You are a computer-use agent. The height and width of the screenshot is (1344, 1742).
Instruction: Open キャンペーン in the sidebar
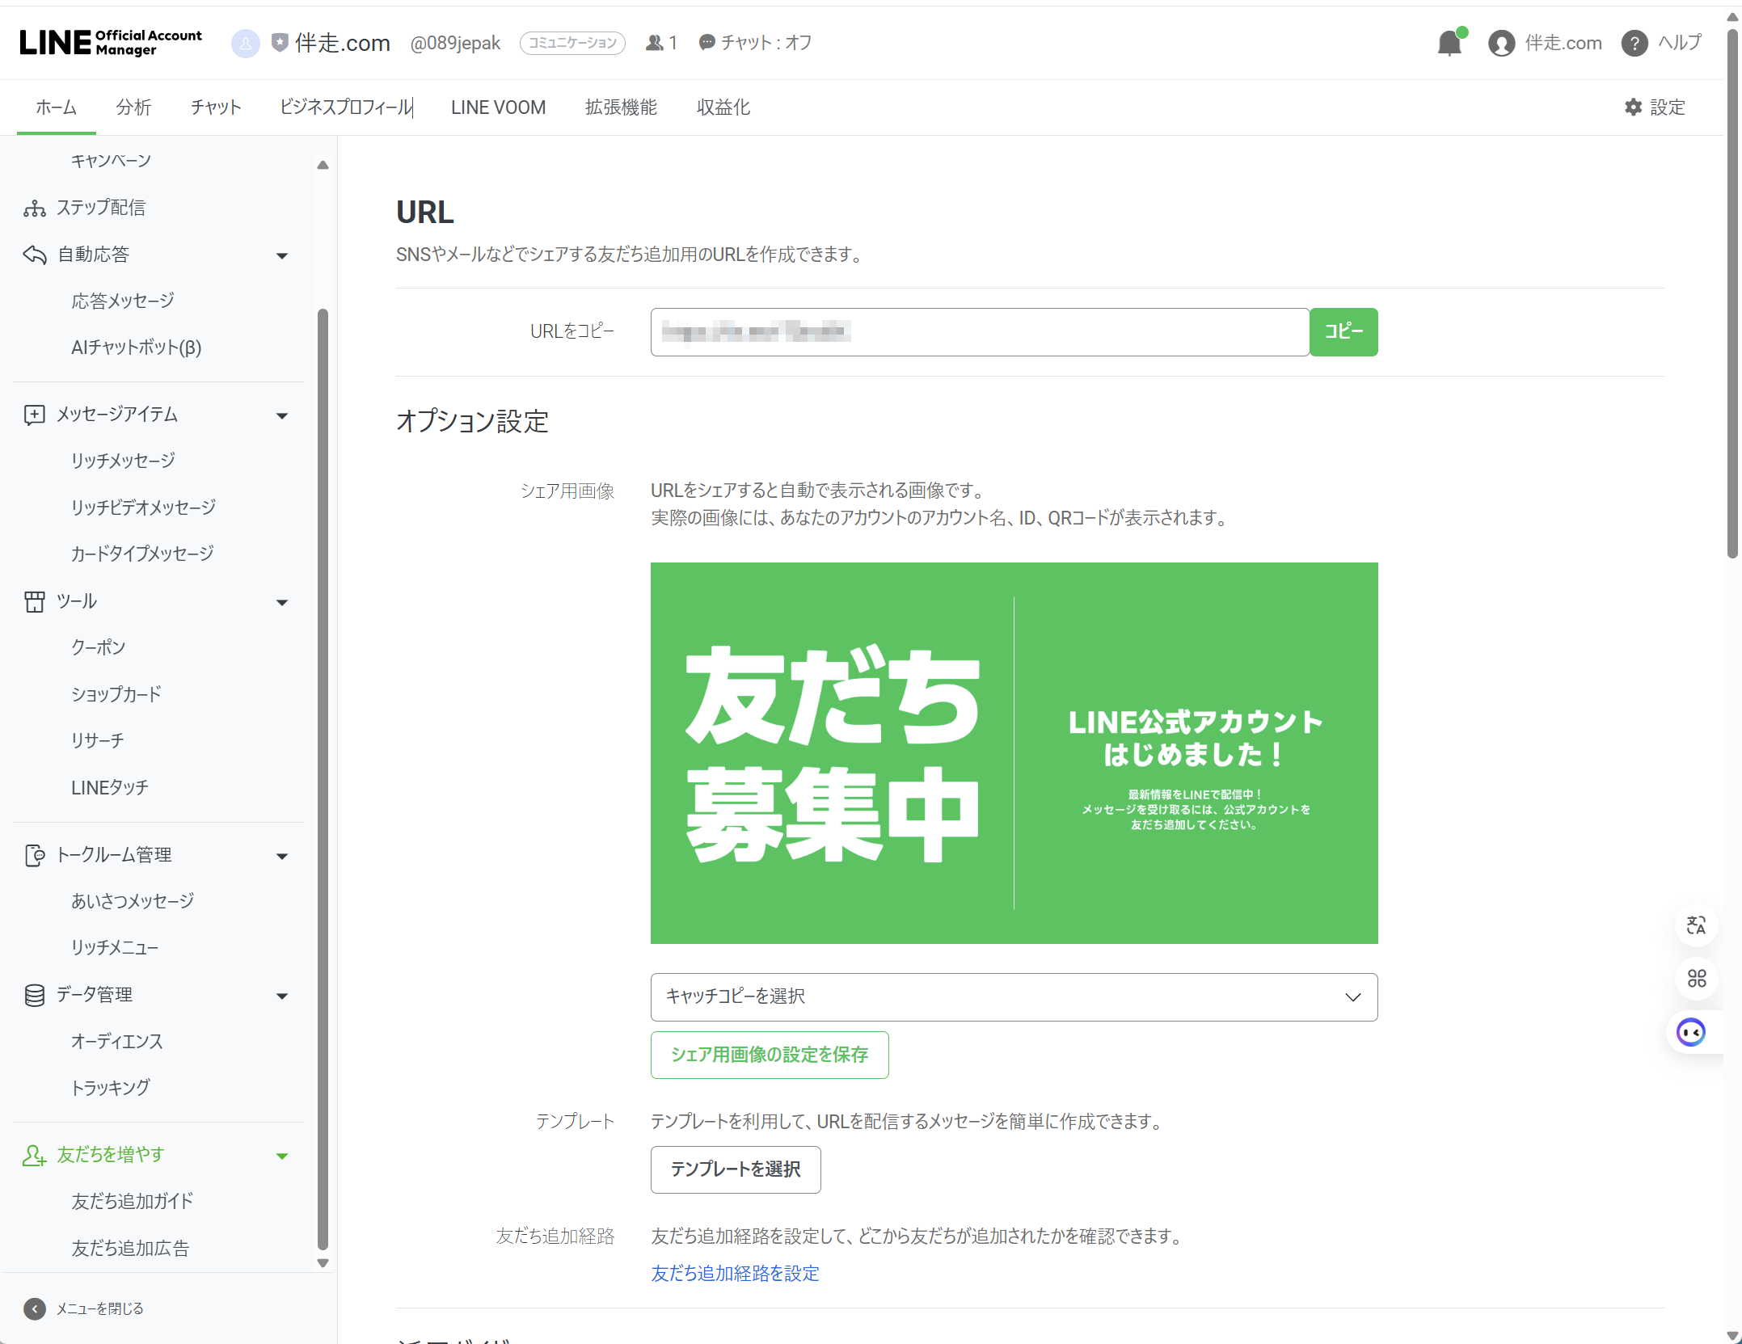(x=111, y=161)
